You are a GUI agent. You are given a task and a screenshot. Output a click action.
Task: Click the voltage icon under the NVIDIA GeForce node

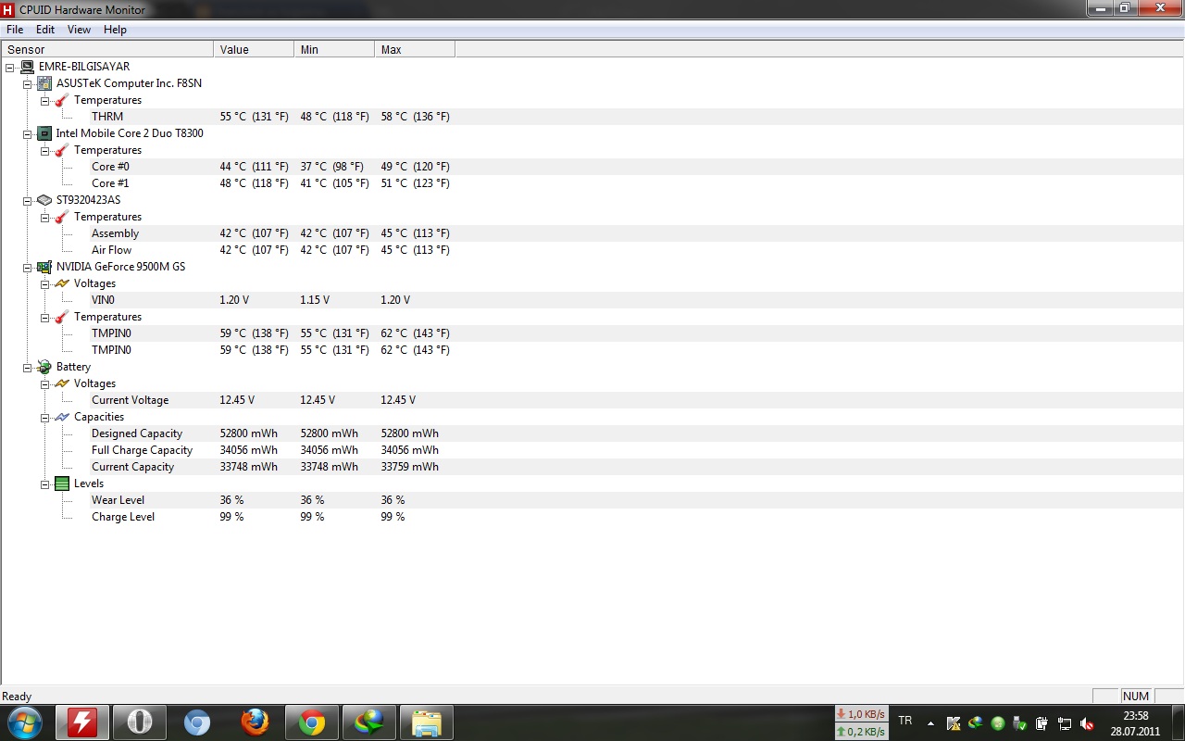point(62,283)
